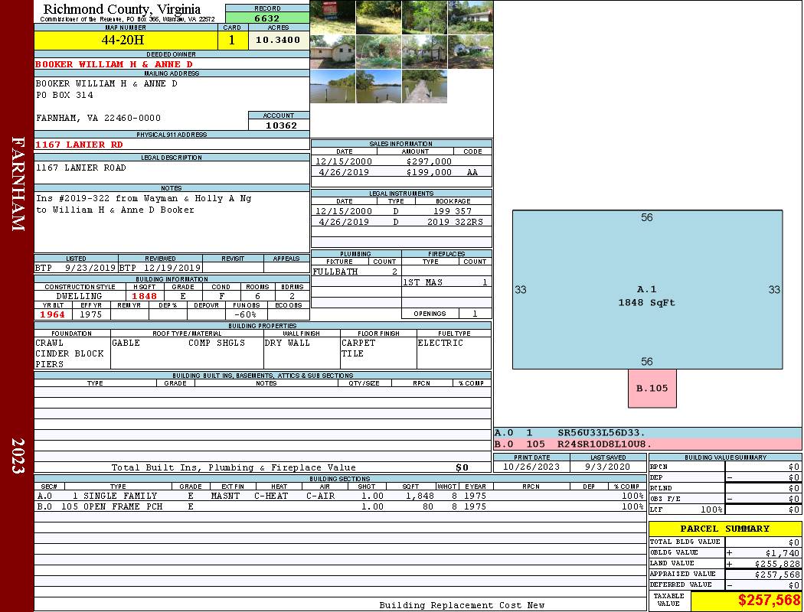Click the account number 10362

[279, 125]
